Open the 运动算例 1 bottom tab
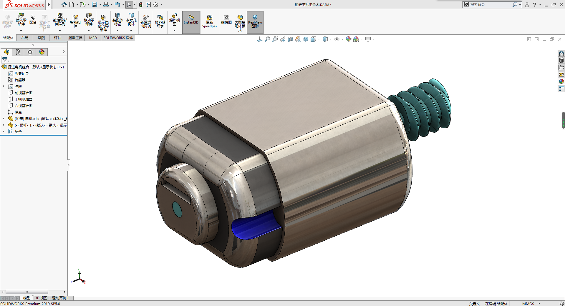The image size is (565, 306). coord(60,298)
